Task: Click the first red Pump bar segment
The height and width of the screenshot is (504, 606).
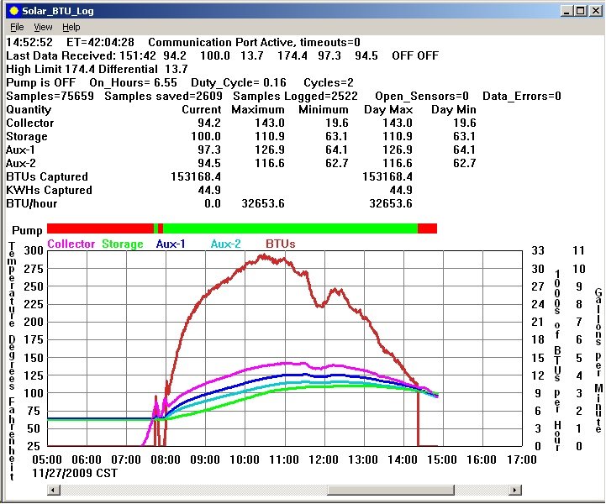Action: (x=101, y=228)
